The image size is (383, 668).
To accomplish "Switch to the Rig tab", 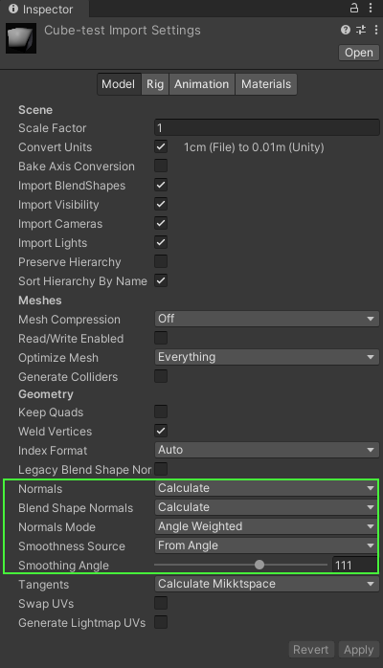I will pyautogui.click(x=155, y=84).
